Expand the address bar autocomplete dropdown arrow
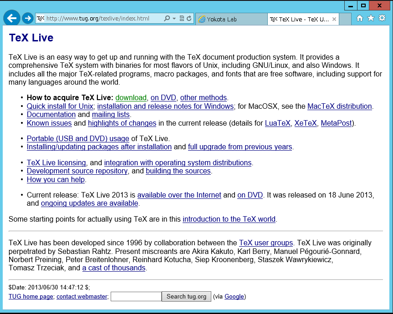The height and width of the screenshot is (314, 393). tap(174, 19)
